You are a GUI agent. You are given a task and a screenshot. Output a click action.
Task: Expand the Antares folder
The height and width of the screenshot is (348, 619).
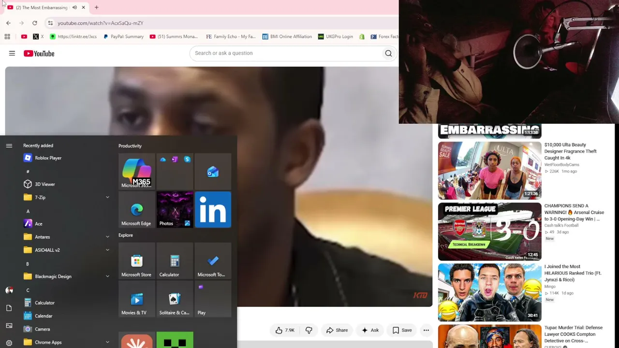[x=67, y=237]
